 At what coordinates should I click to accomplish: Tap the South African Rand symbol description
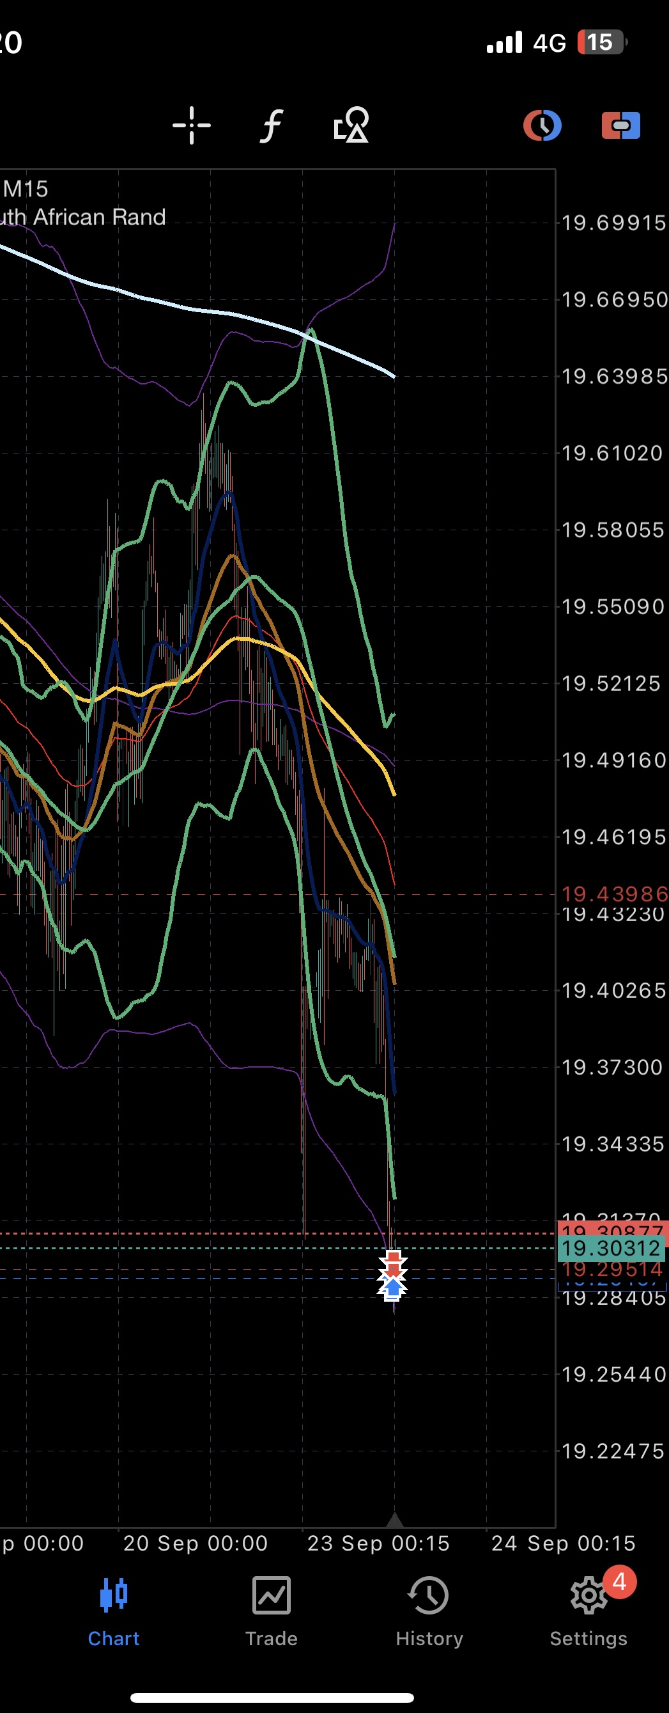tap(82, 217)
